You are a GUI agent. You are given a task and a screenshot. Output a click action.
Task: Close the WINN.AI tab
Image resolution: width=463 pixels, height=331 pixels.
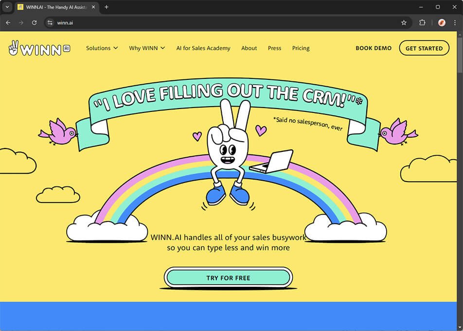93,7
